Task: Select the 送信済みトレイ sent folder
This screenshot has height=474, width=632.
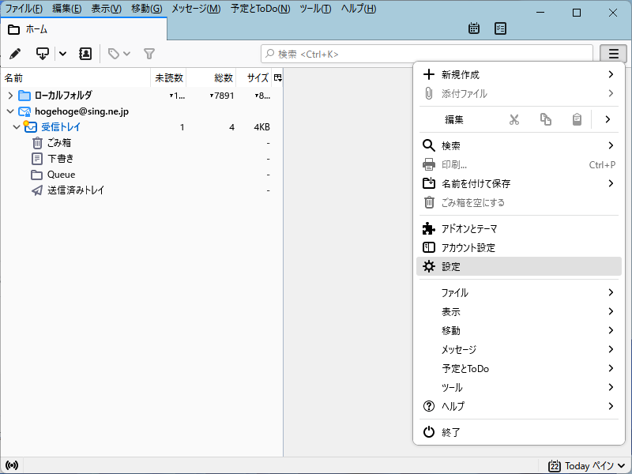Action: point(76,190)
